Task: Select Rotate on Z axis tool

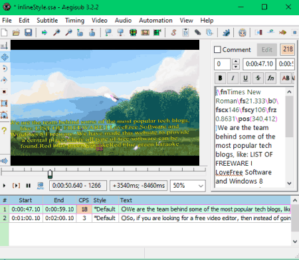Action: (5, 69)
